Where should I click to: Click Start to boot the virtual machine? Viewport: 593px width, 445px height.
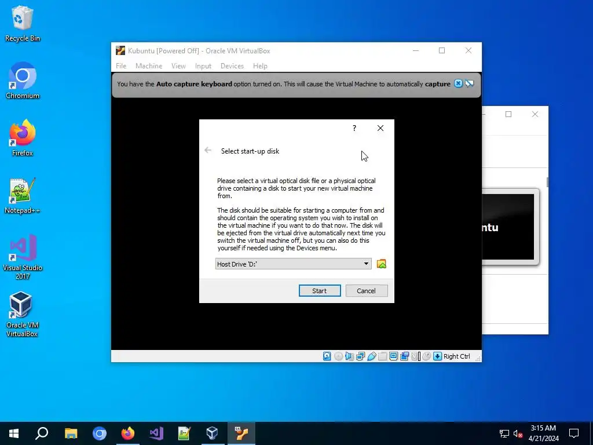click(320, 291)
